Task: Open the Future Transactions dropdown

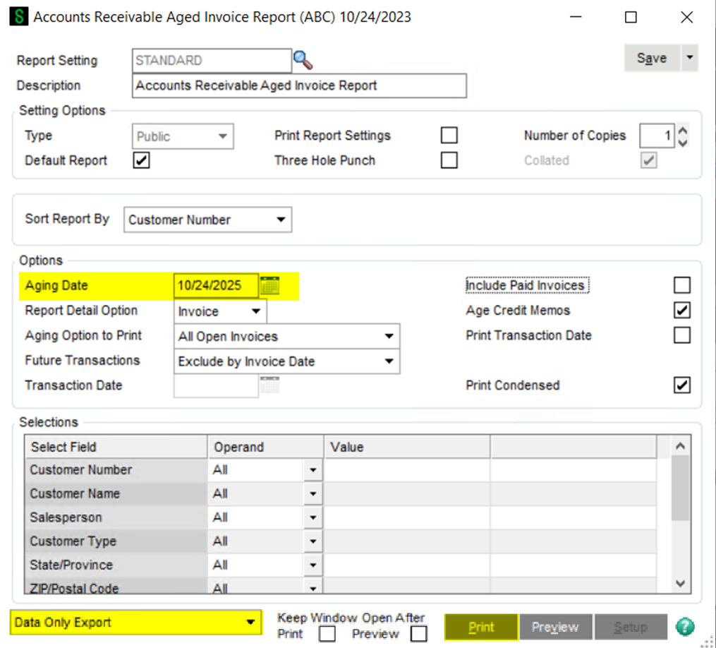Action: (x=389, y=361)
